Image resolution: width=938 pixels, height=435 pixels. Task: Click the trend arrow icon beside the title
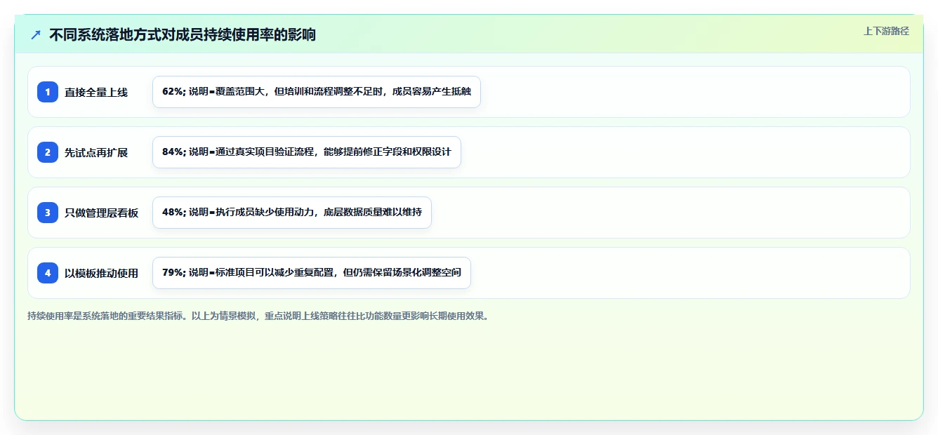[36, 34]
